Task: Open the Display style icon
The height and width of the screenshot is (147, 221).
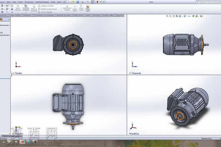Action: click(x=184, y=16)
